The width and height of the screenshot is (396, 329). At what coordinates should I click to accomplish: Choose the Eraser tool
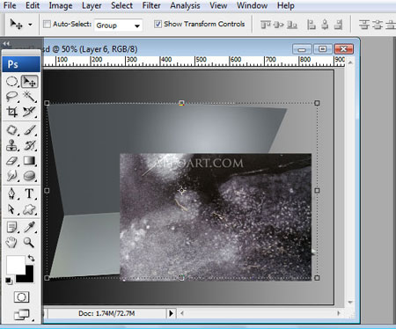click(x=11, y=160)
